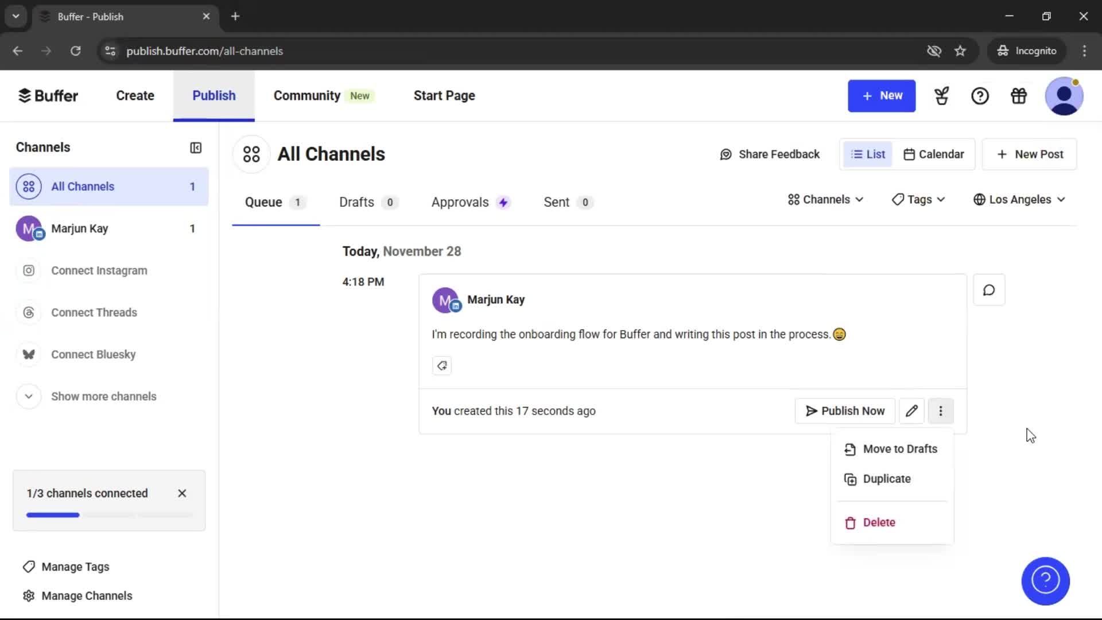Image resolution: width=1102 pixels, height=620 pixels.
Task: Click the plant growth icon in the header
Action: tap(941, 96)
